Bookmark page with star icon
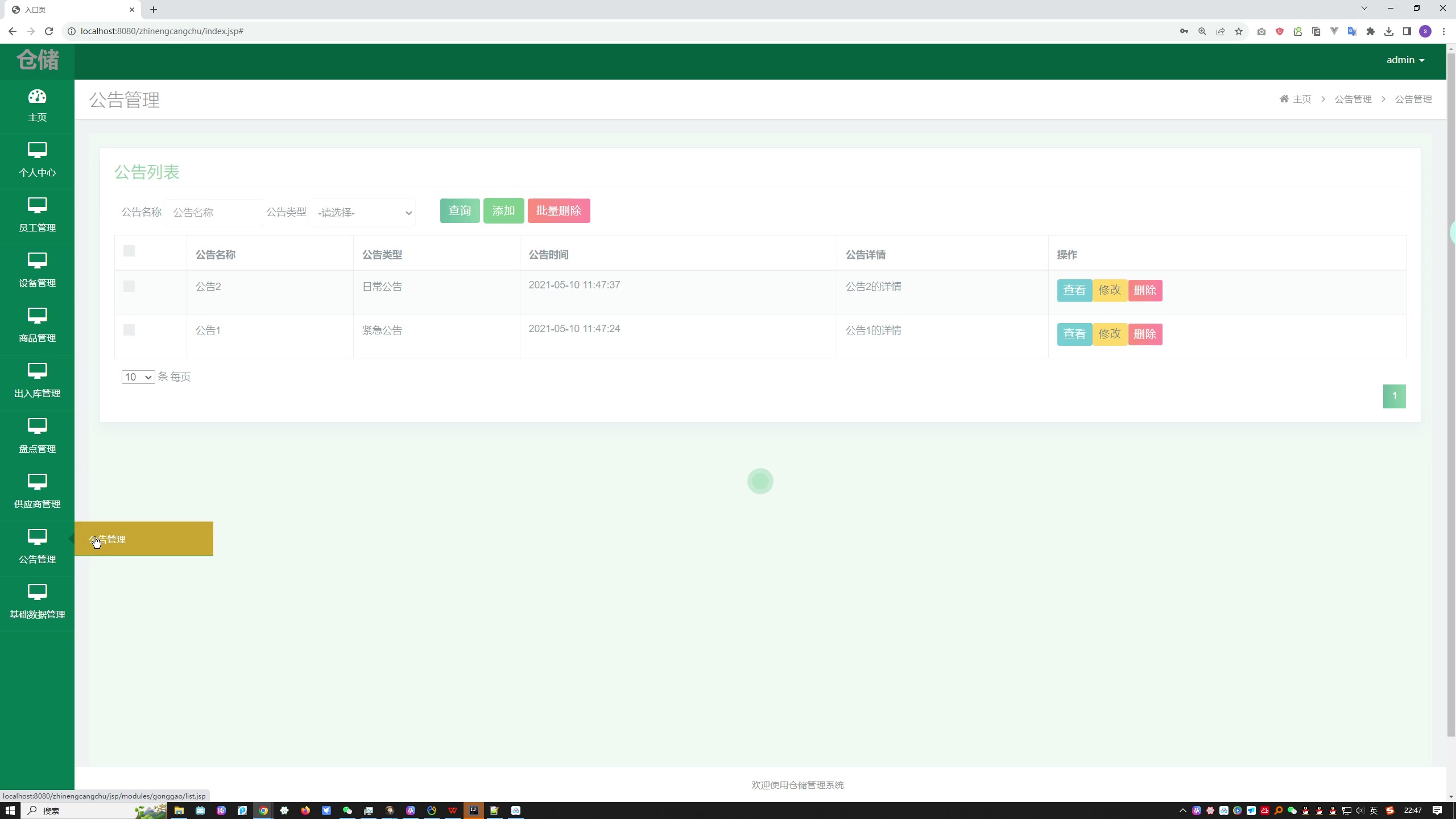Screen dimensions: 1456x819 (x=1239, y=31)
